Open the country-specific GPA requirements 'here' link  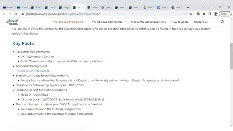pyautogui.click(x=100, y=61)
